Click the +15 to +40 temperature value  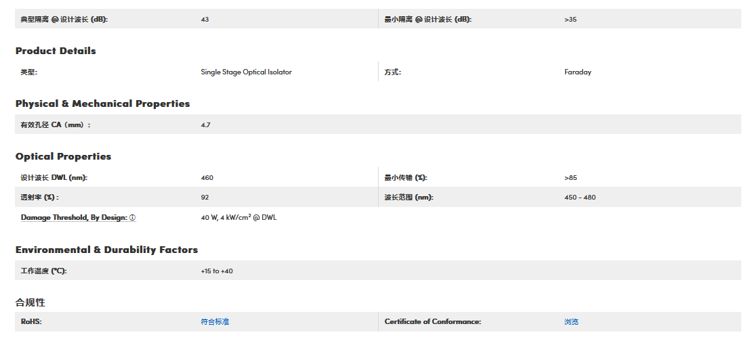click(x=217, y=271)
